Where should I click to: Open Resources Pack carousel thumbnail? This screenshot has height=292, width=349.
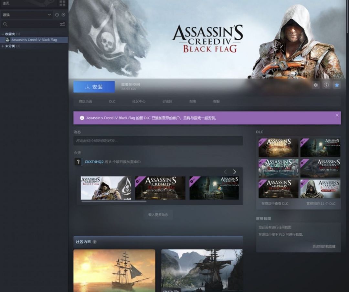click(160, 188)
